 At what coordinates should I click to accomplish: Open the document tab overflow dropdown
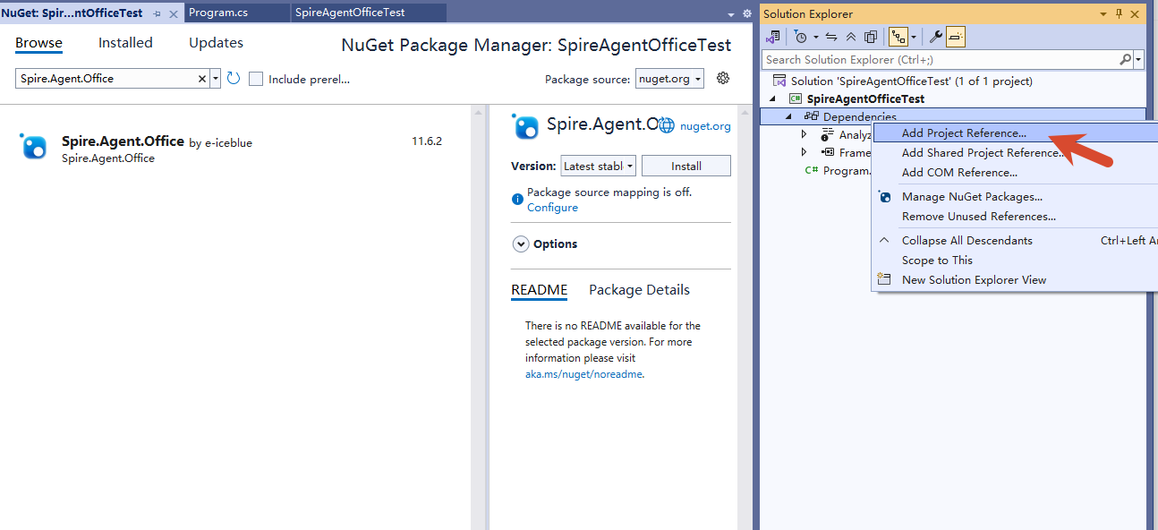click(731, 13)
